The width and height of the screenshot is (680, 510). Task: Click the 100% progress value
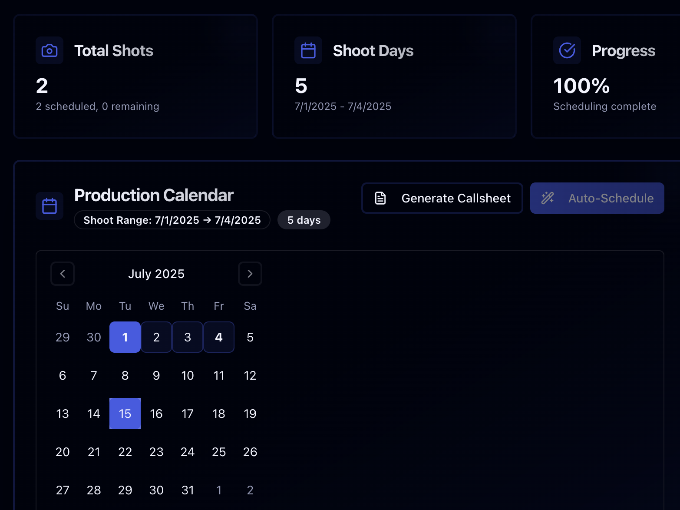(581, 86)
